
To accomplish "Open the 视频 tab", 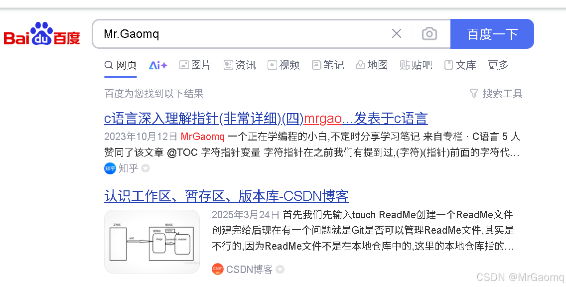I will [x=283, y=65].
